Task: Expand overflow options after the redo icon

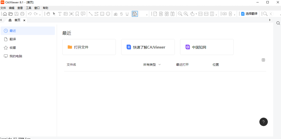Action: [40, 15]
